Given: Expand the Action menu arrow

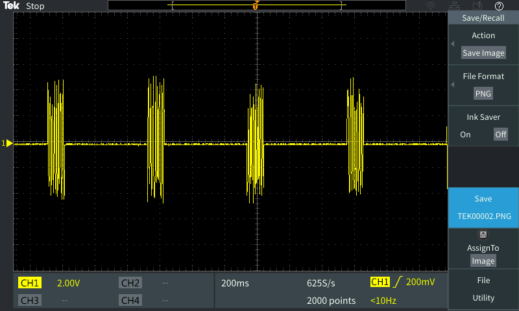Looking at the screenshot, I should coord(452,43).
